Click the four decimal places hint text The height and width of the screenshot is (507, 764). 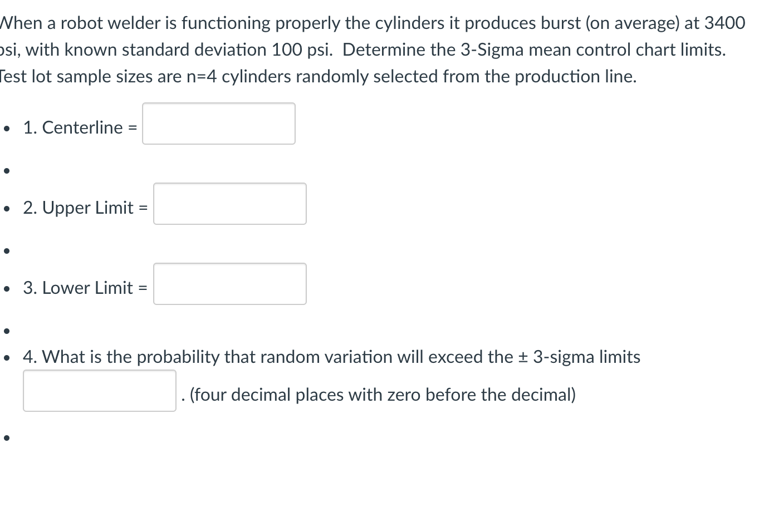[383, 395]
